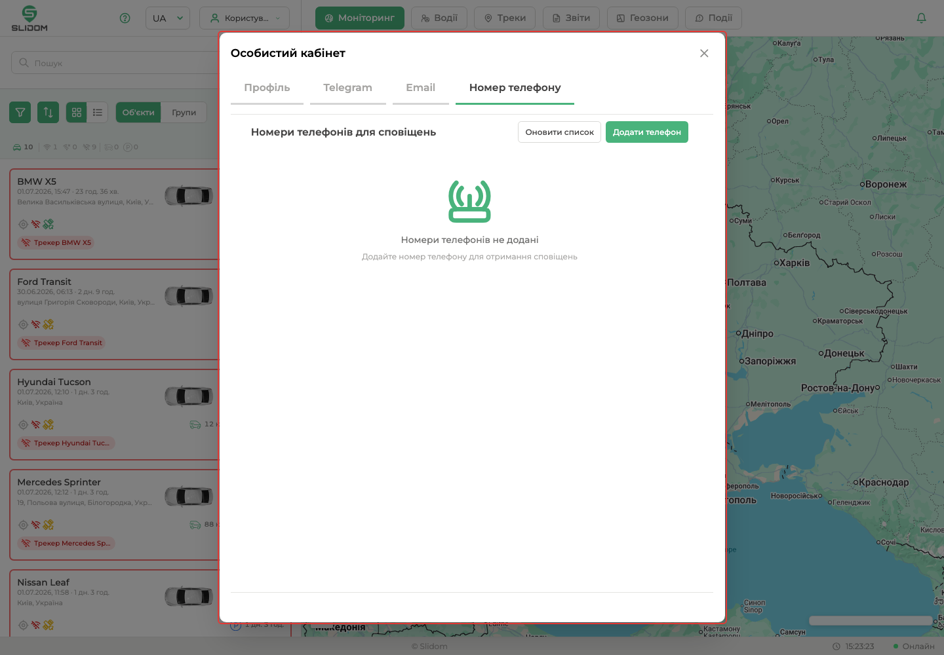Open the notifications bell
944x655 pixels.
point(921,18)
